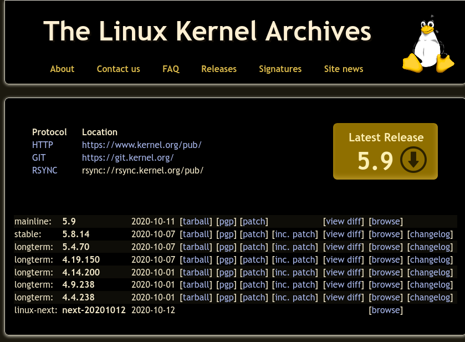Download stable 5.8.14 tarball
Screen dimensions: 465x342
coord(196,234)
